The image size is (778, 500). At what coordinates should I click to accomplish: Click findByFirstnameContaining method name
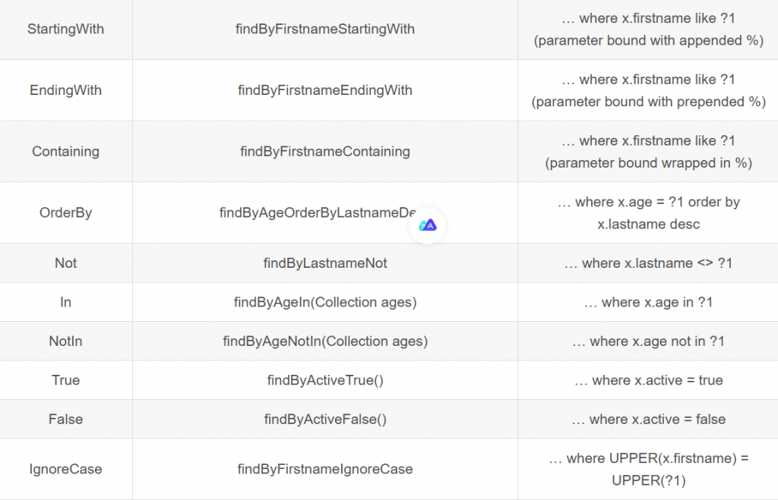pyautogui.click(x=325, y=152)
